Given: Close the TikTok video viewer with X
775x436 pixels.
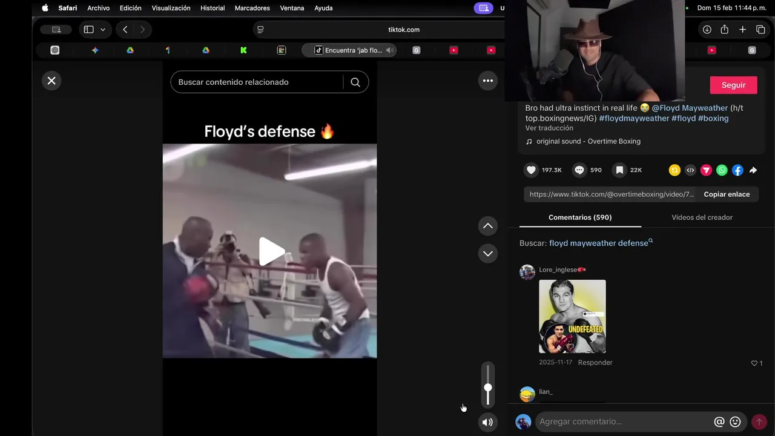Looking at the screenshot, I should [51, 81].
